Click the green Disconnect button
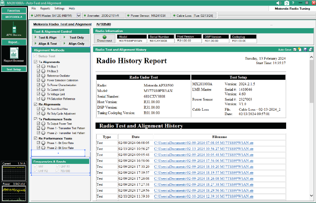The height and width of the screenshot is (203, 316). [x=104, y=38]
